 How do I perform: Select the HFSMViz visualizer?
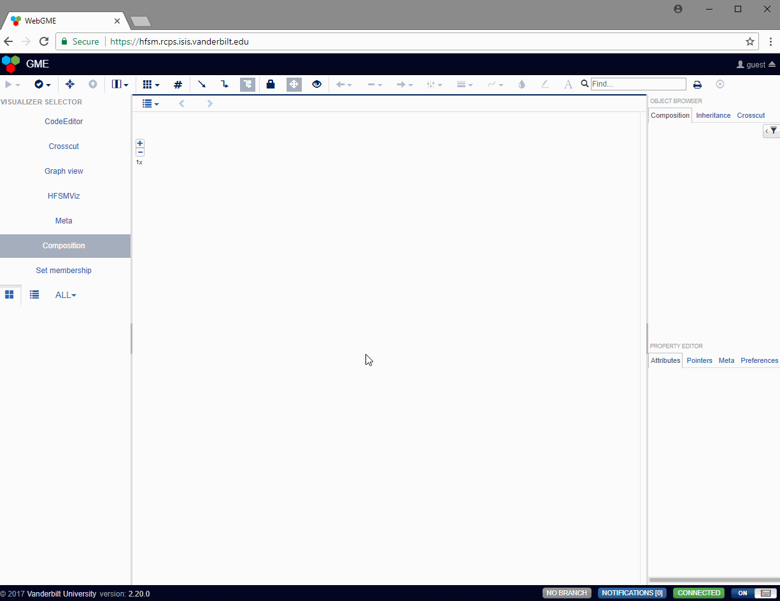click(x=64, y=195)
